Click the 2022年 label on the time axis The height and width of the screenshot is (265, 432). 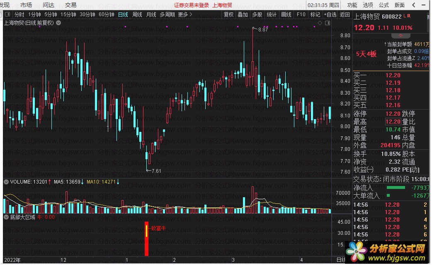click(x=12, y=260)
